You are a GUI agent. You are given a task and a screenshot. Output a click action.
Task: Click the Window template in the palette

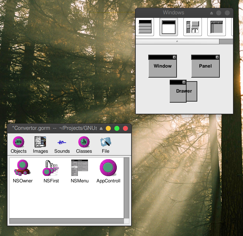[163, 66]
